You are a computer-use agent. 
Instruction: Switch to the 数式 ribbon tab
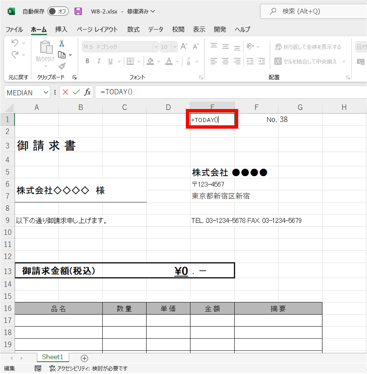pyautogui.click(x=133, y=29)
